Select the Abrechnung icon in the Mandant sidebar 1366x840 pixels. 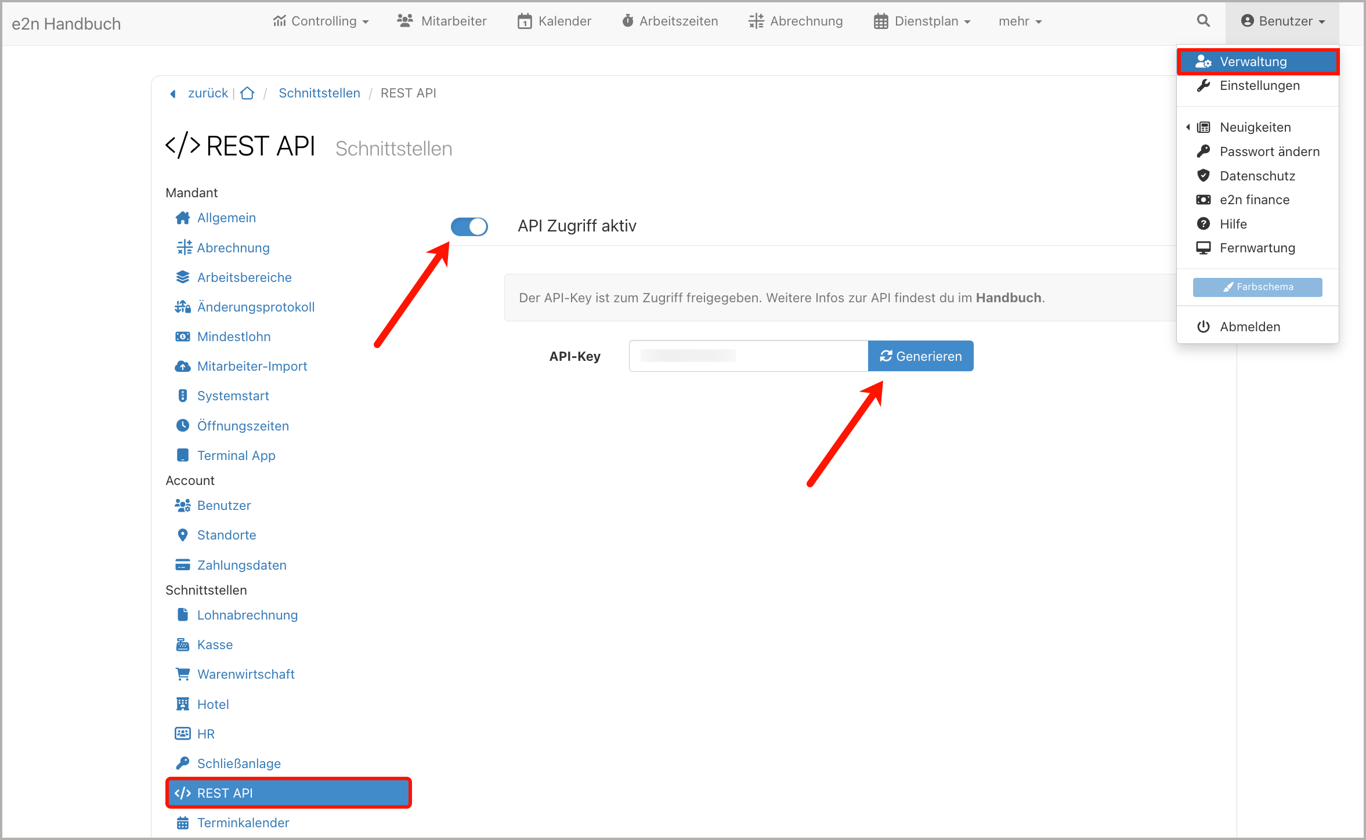[x=183, y=248]
